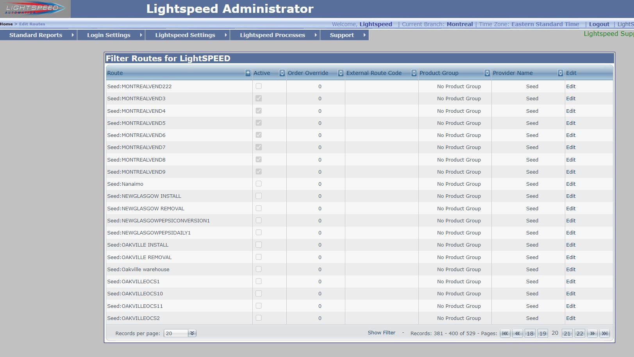The width and height of the screenshot is (634, 357).
Task: Toggle Active checkbox for Seed:MONTREALVEND6
Action: point(259,135)
